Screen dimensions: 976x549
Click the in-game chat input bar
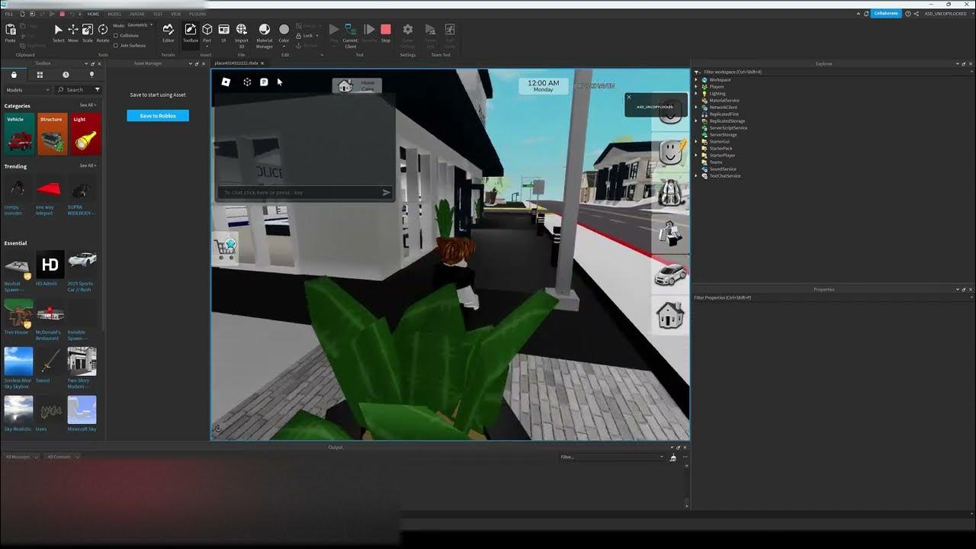tap(304, 192)
